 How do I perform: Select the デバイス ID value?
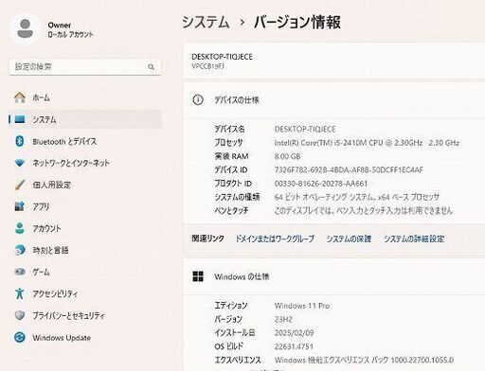coord(349,170)
